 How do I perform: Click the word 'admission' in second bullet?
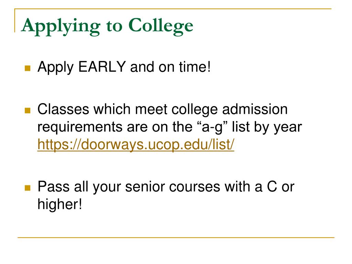click(255, 109)
